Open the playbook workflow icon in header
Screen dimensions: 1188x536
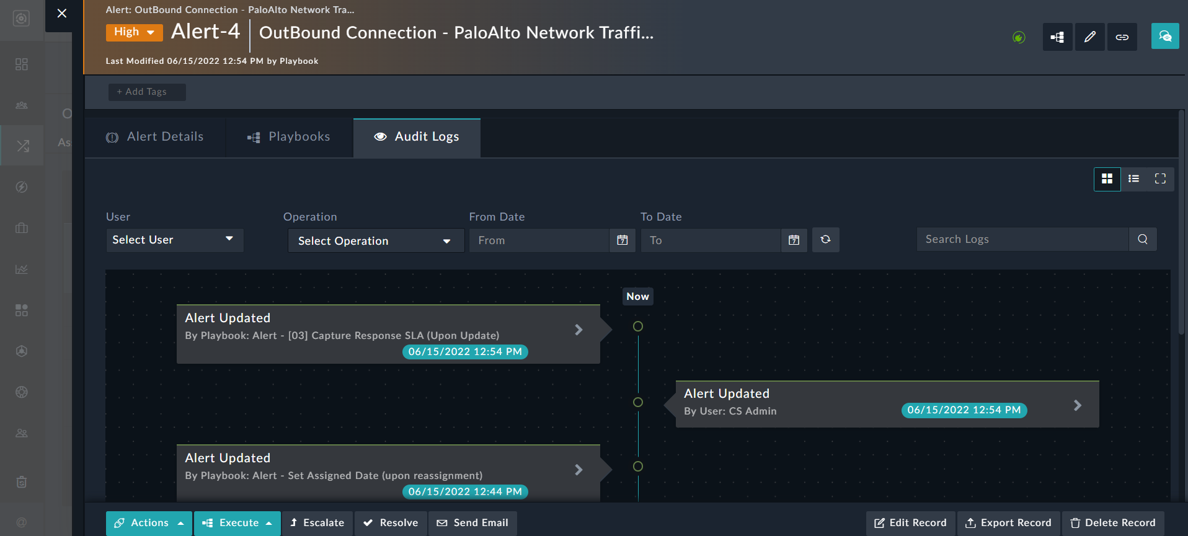[x=1057, y=37]
